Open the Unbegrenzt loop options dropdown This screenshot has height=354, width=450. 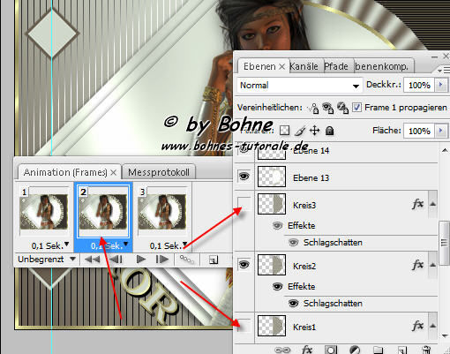coord(47,260)
